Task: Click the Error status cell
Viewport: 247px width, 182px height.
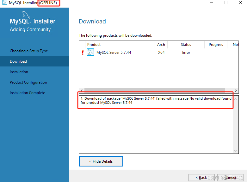Action: coord(186,52)
